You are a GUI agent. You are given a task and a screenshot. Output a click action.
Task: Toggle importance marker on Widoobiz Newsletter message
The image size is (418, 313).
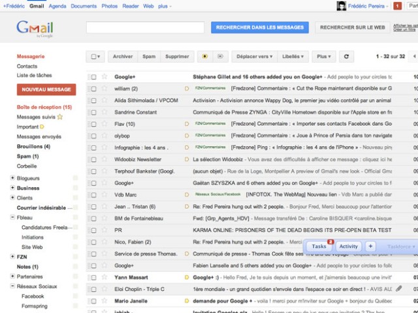[x=187, y=159]
